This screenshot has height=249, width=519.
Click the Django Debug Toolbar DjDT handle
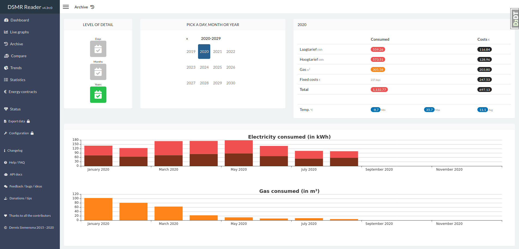[x=515, y=18]
